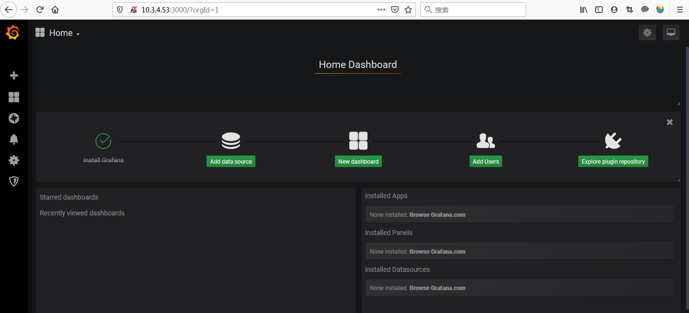Click the chat bubble extension icon

click(x=645, y=10)
